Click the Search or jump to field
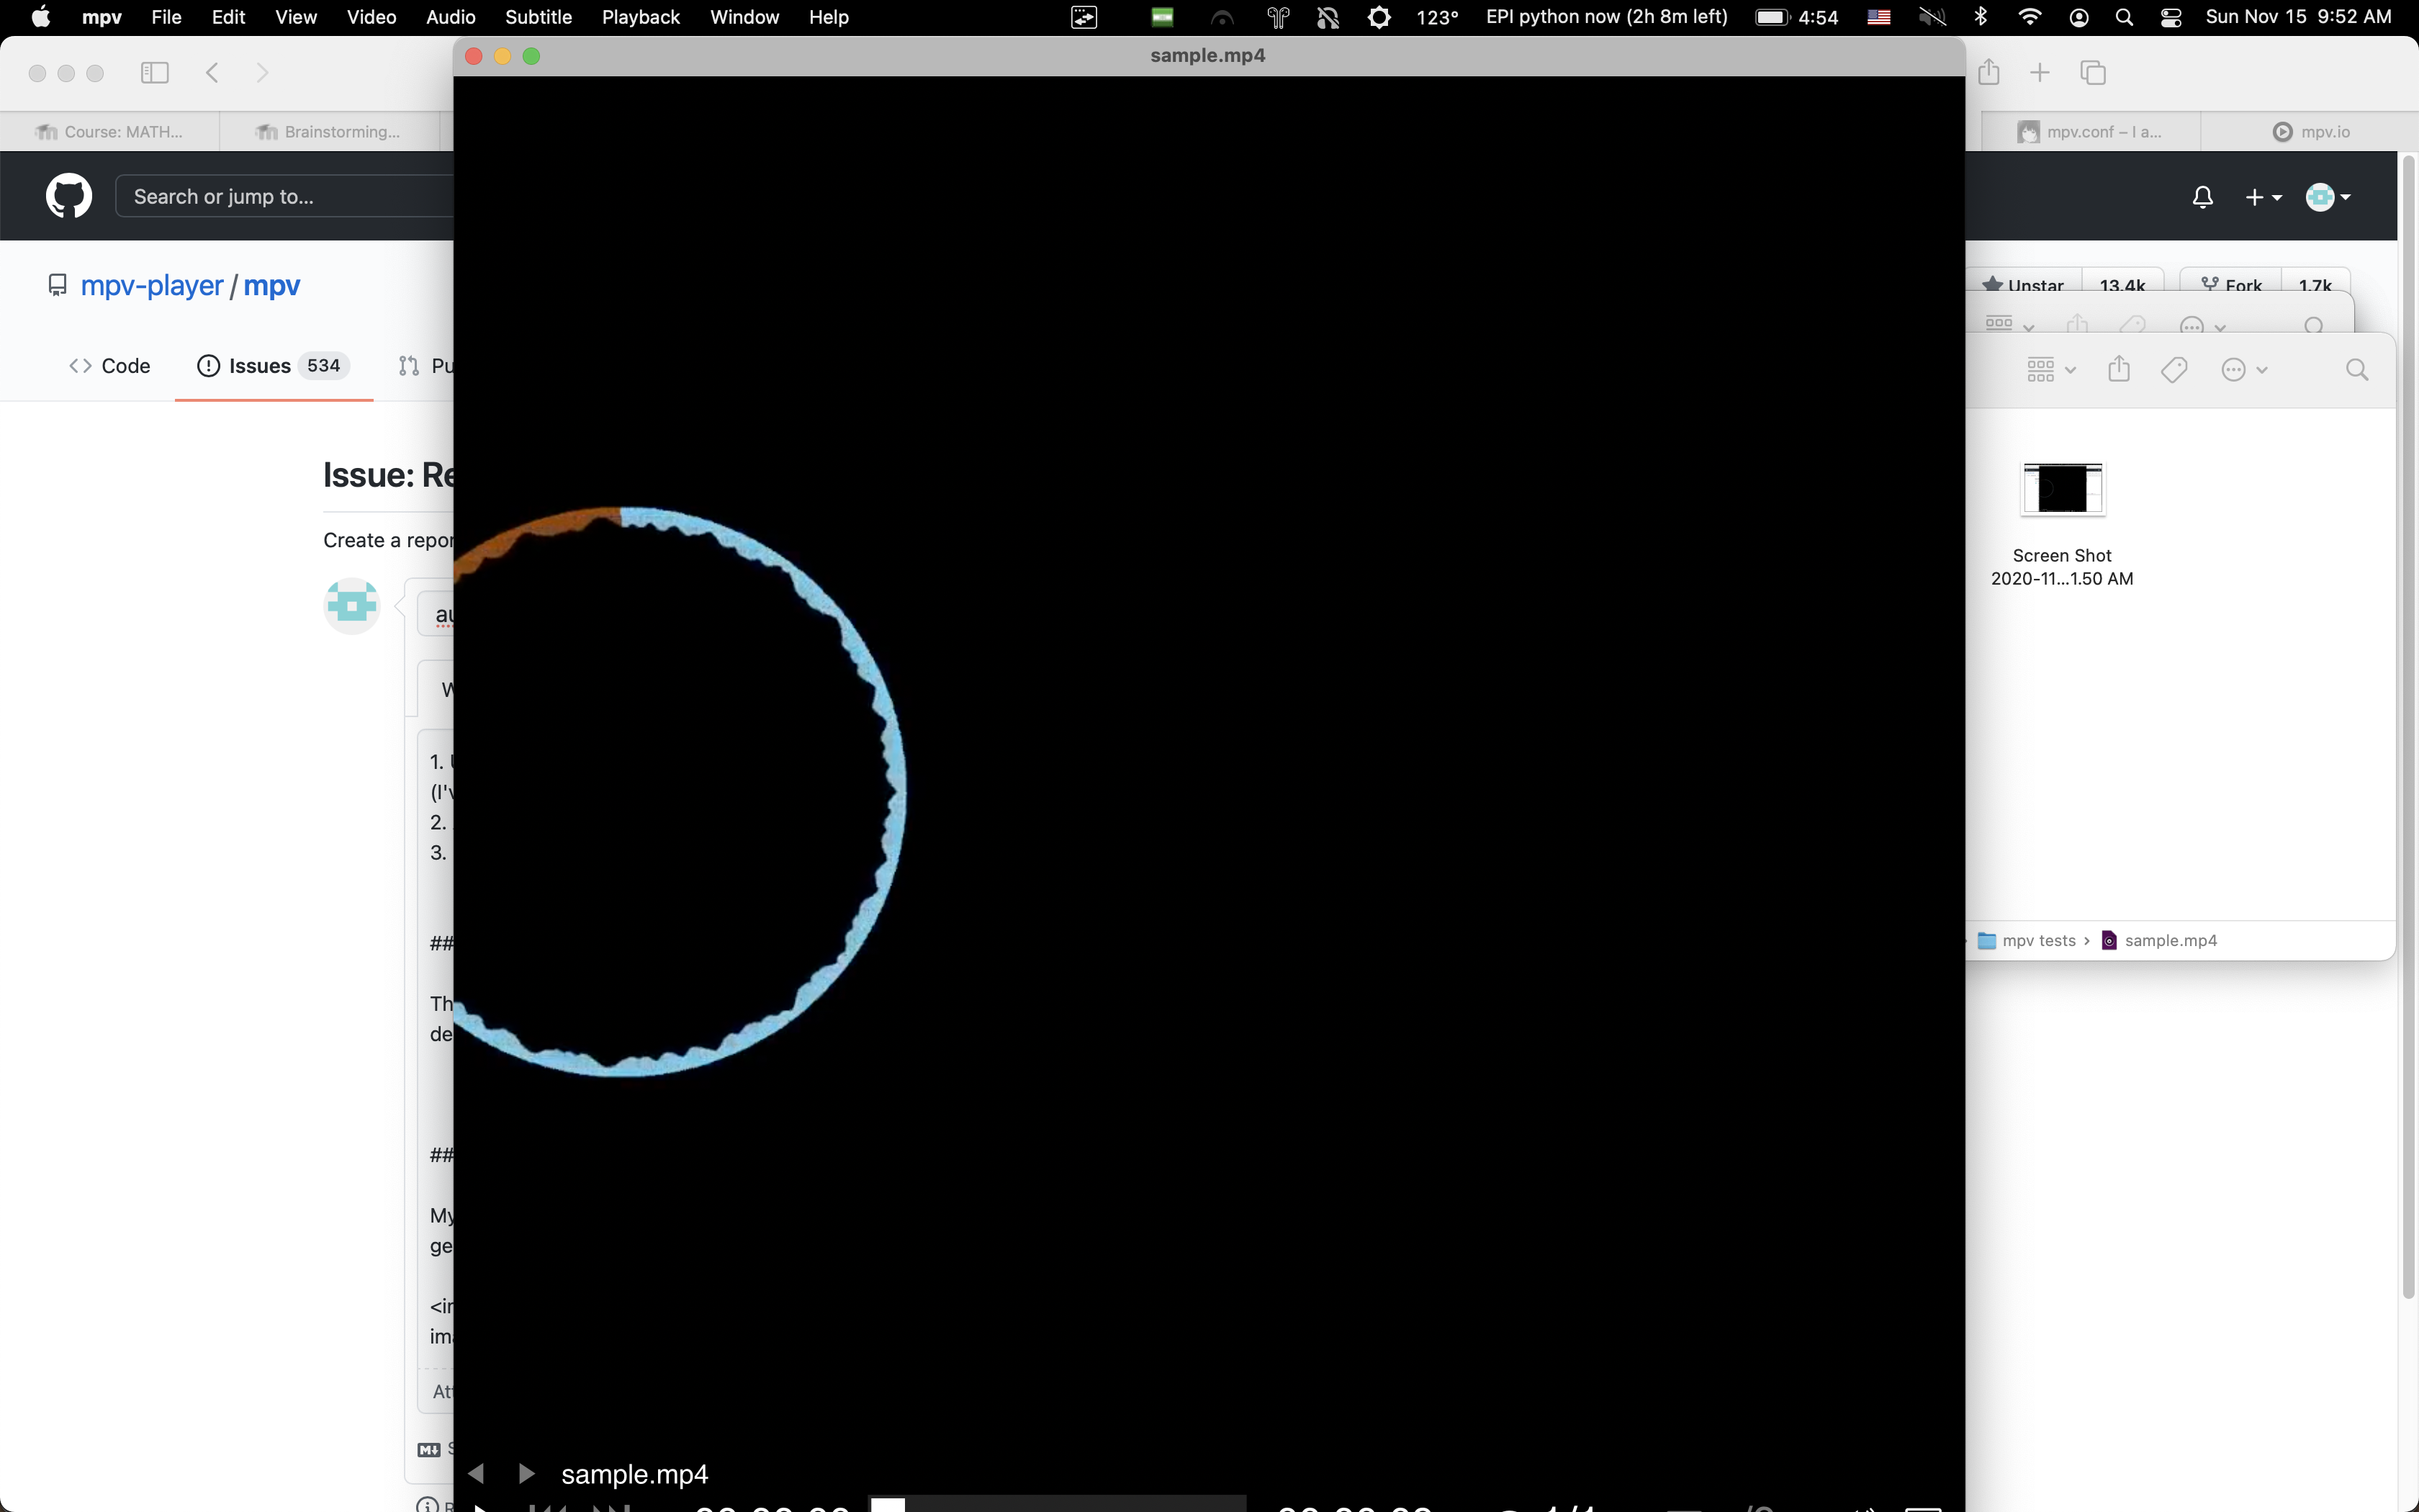The height and width of the screenshot is (1512, 2419). pos(285,196)
